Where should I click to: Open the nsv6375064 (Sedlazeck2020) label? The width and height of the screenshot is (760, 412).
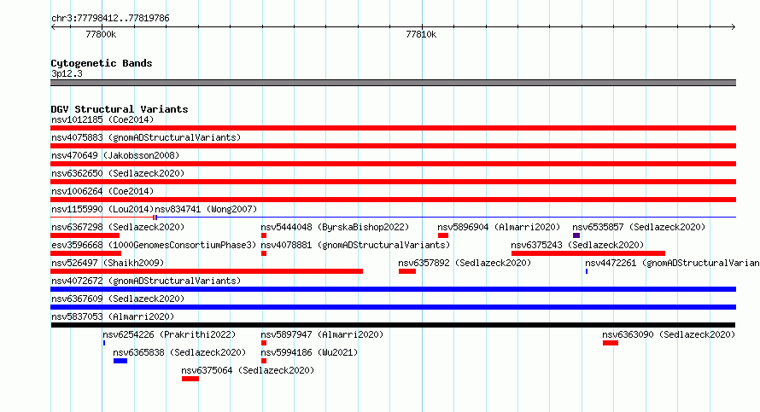tap(248, 370)
